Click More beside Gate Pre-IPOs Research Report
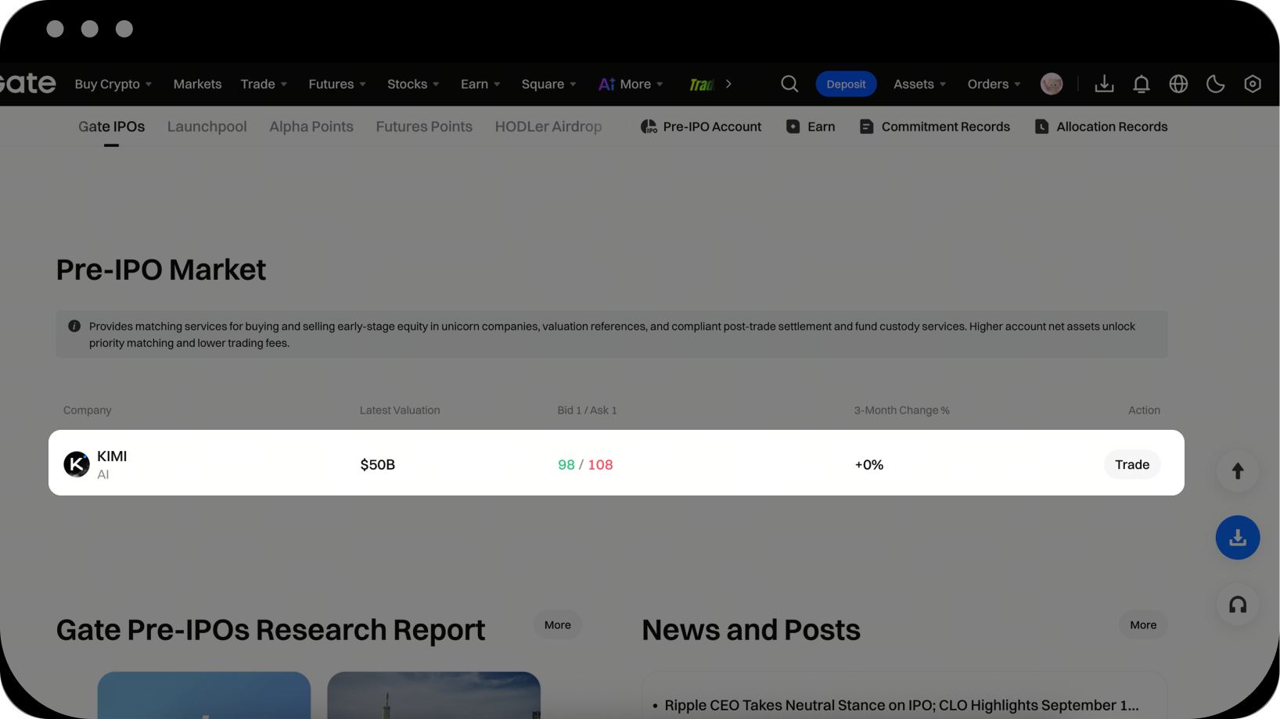The width and height of the screenshot is (1280, 719). (x=558, y=625)
